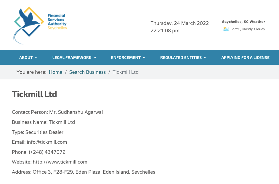Expand the ABOUT menu chevron

pos(36,58)
